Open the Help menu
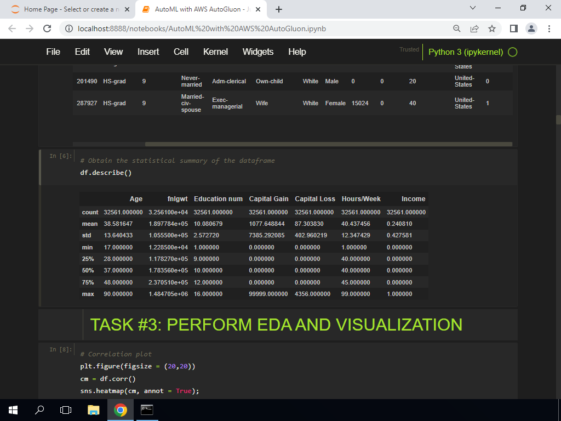 [x=297, y=52]
